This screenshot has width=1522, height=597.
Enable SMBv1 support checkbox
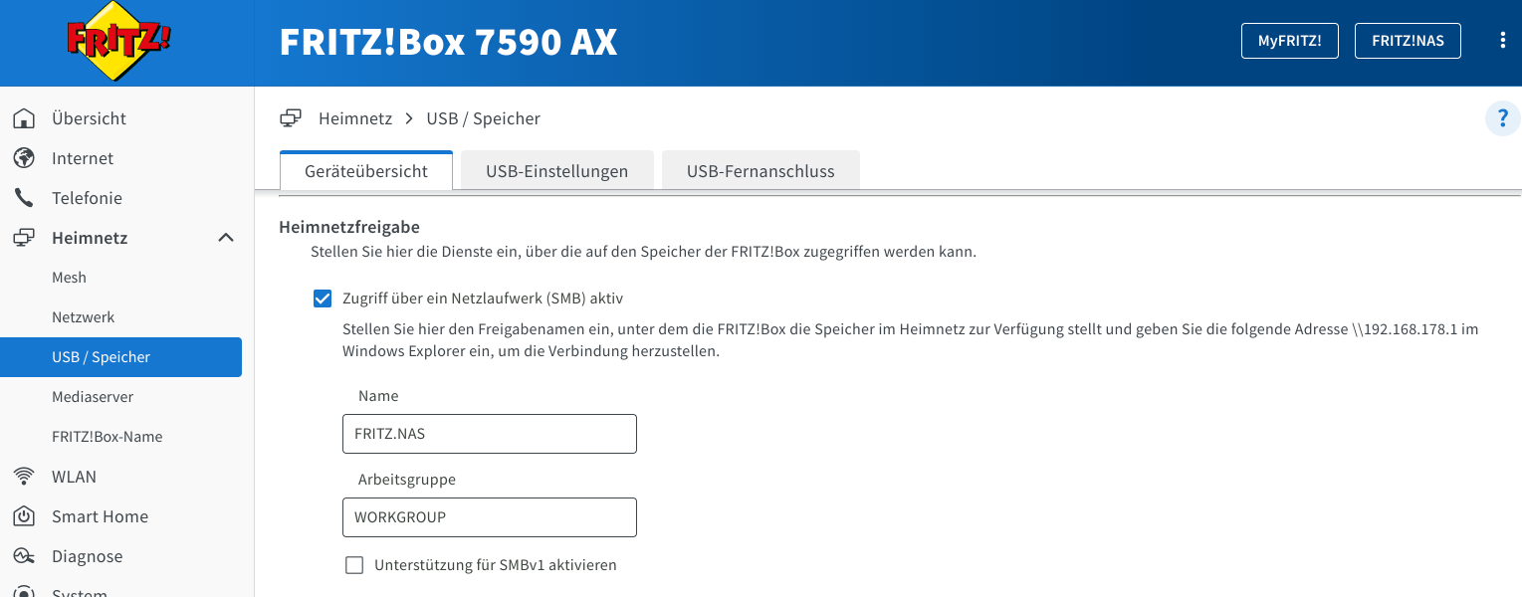tap(354, 565)
